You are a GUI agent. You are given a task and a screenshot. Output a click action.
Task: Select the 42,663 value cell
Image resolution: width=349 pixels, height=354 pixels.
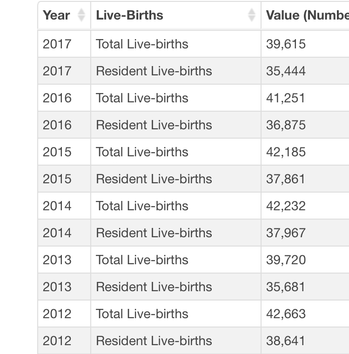(286, 314)
